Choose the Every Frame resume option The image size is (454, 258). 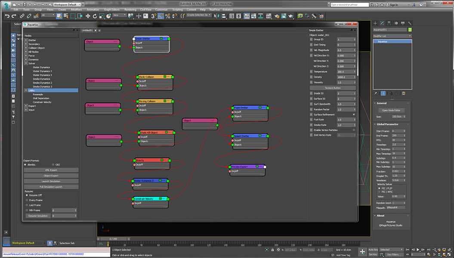click(x=26, y=200)
